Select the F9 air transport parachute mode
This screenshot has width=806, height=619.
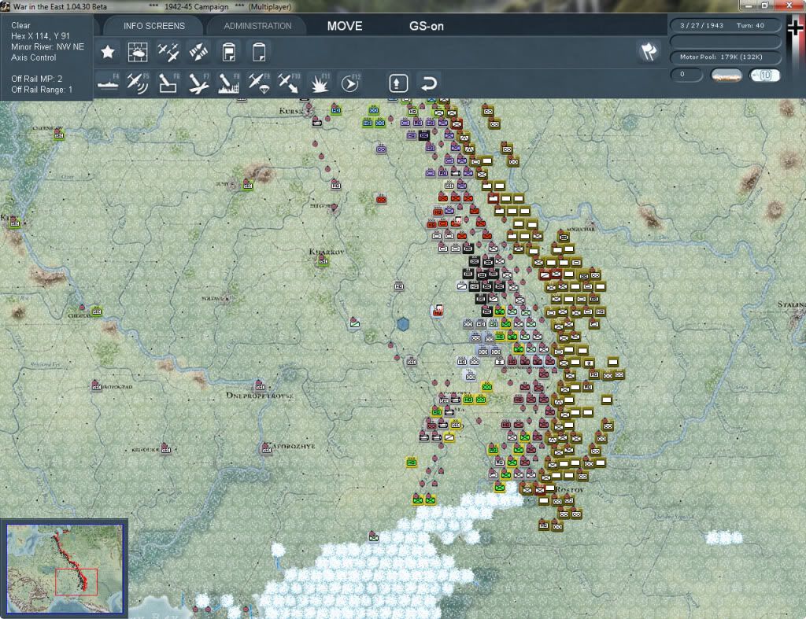point(259,83)
